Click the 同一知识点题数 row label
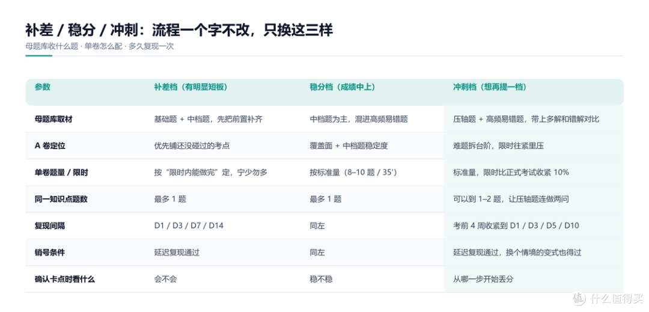Image resolution: width=649 pixels, height=312 pixels. point(61,199)
